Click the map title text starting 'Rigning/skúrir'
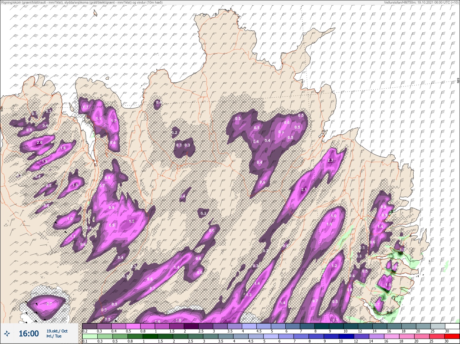This screenshot has width=460, height=344. (x=82, y=2)
